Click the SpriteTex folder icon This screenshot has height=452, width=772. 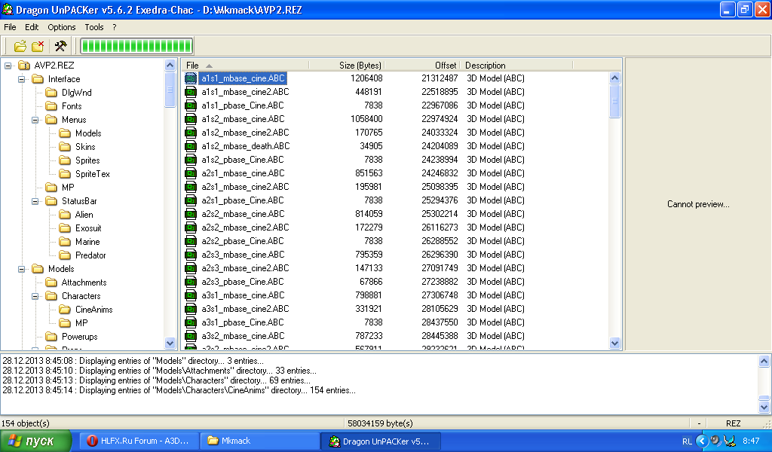(65, 173)
